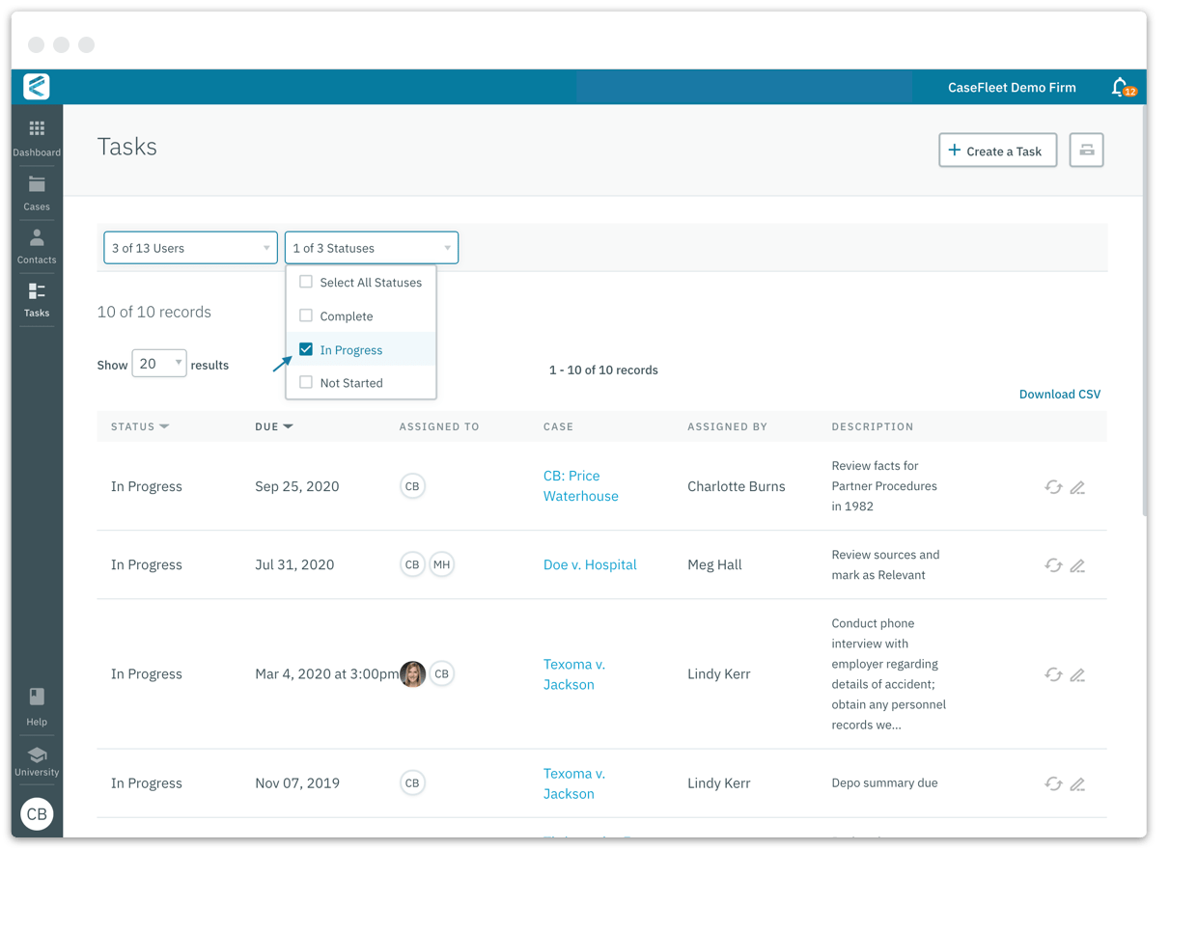Open CaseFleet University
This screenshot has height=932, width=1198.
pyautogui.click(x=37, y=763)
